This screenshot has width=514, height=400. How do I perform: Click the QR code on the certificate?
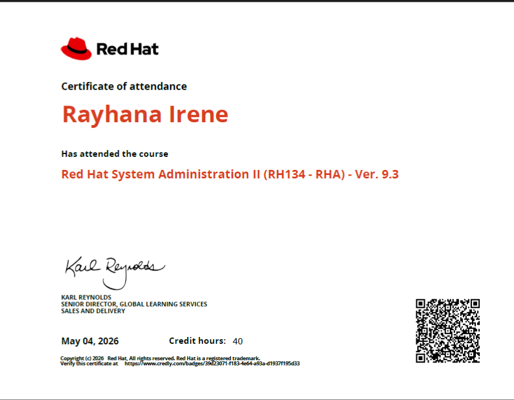448,331
